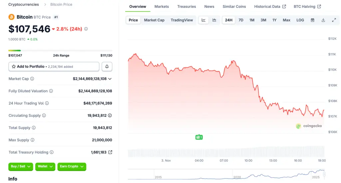The height and width of the screenshot is (183, 341).
Task: Click the price alert bell icon
Action: click(x=107, y=67)
